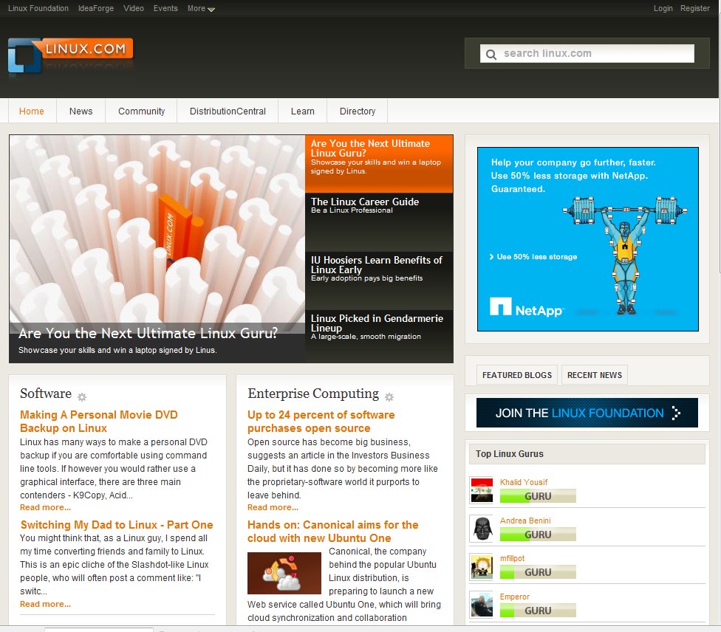The height and width of the screenshot is (632, 721).
Task: Select The Linux Career Guide slide
Action: click(379, 222)
